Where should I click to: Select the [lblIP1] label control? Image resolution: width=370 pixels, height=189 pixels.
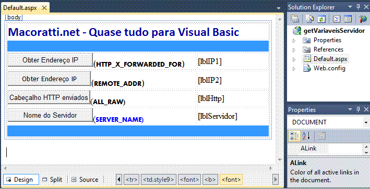coord(210,61)
